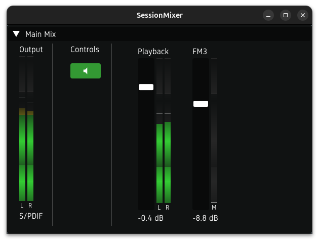Click the Playback volume fader handle
The image size is (319, 242).
tap(146, 87)
